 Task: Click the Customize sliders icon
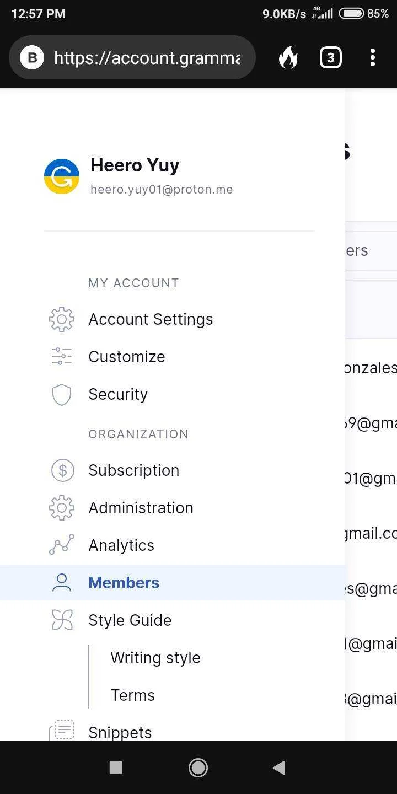coord(62,357)
